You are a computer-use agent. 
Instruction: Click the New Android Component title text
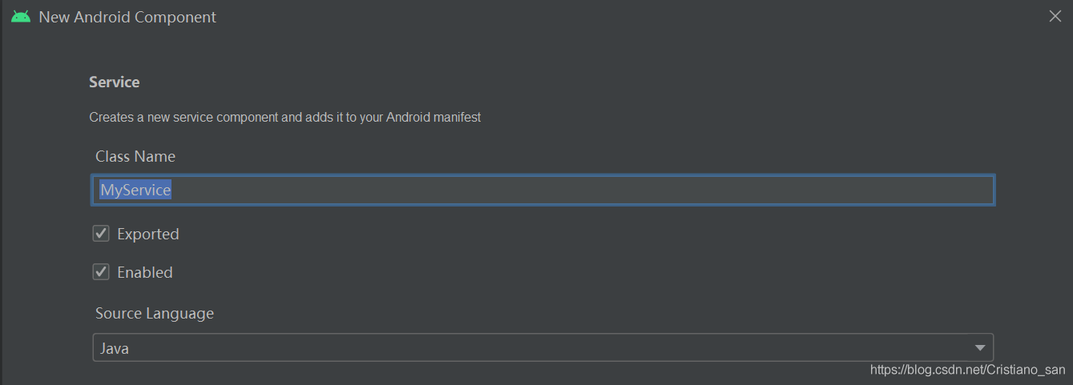[x=127, y=17]
